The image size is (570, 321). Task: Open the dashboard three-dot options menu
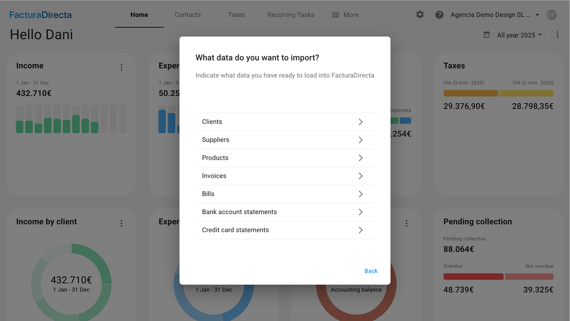click(x=557, y=35)
